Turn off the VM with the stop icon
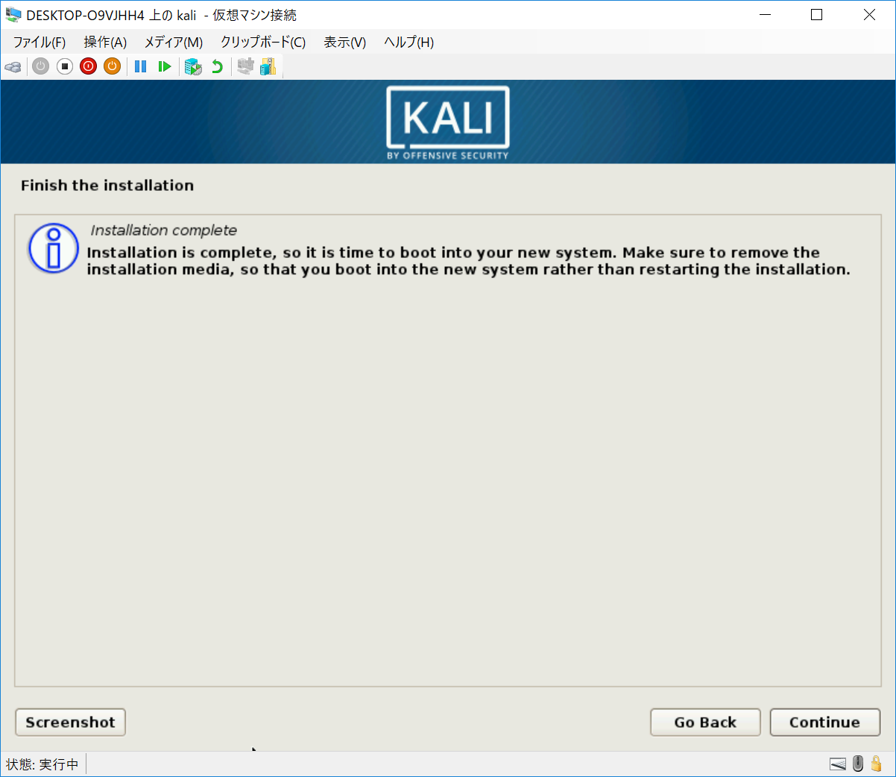896x777 pixels. point(65,66)
